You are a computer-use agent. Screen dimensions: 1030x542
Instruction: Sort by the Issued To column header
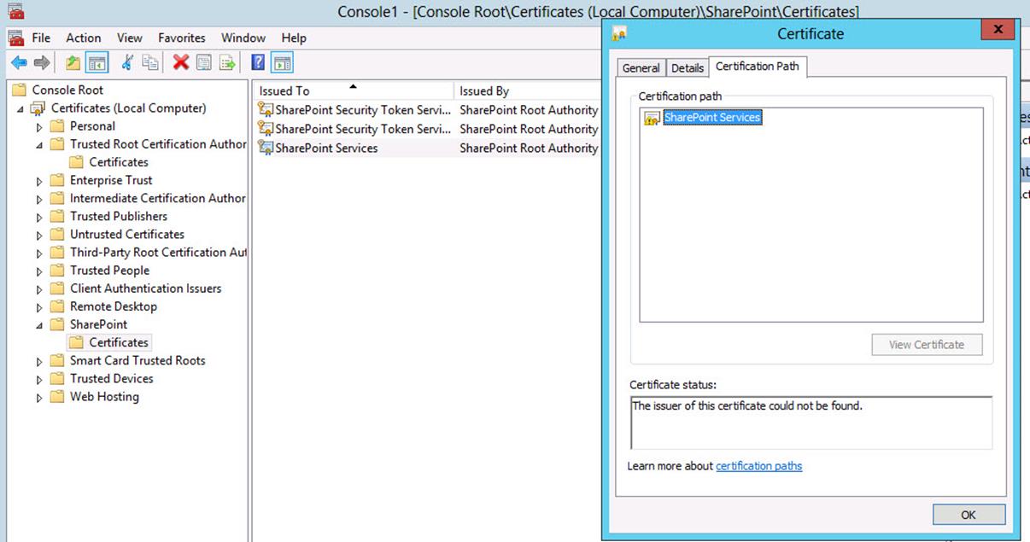(353, 90)
